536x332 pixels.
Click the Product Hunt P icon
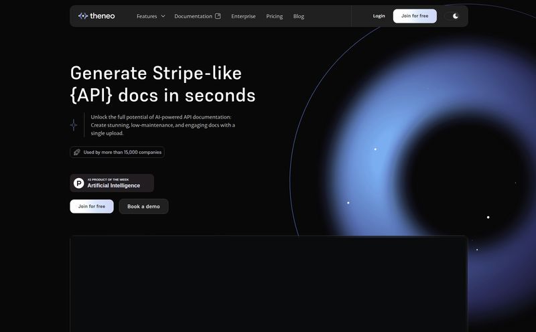pos(78,183)
